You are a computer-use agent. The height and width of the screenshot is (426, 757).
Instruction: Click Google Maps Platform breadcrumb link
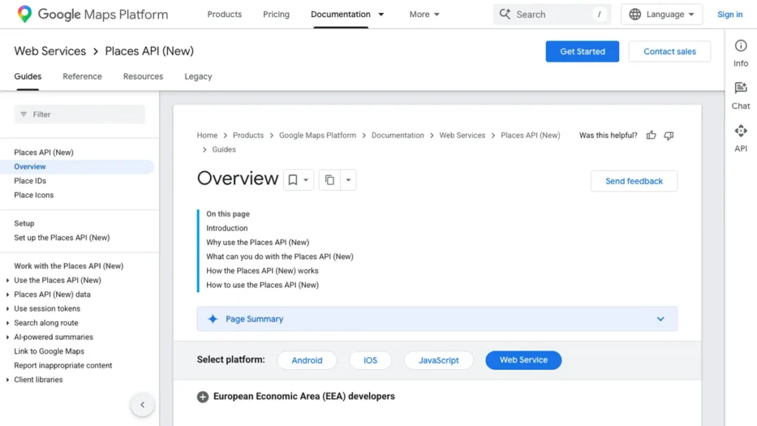click(317, 135)
